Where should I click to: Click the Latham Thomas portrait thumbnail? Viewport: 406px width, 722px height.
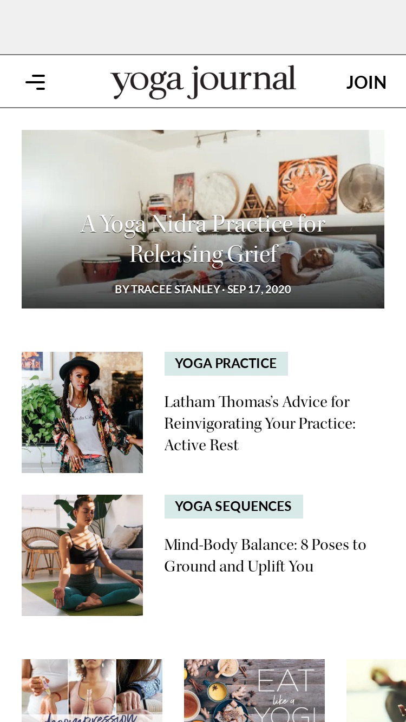[x=82, y=412]
